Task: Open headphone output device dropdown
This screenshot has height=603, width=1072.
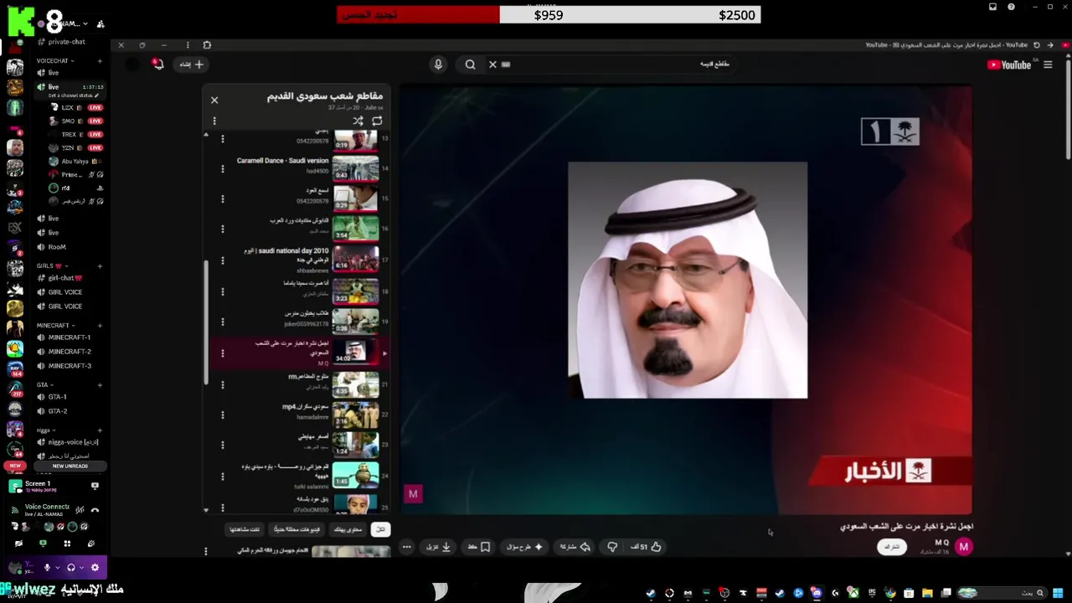Action: (x=82, y=567)
